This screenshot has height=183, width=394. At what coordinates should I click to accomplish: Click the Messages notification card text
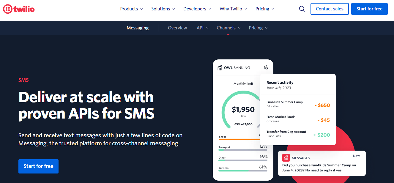[x=319, y=168]
